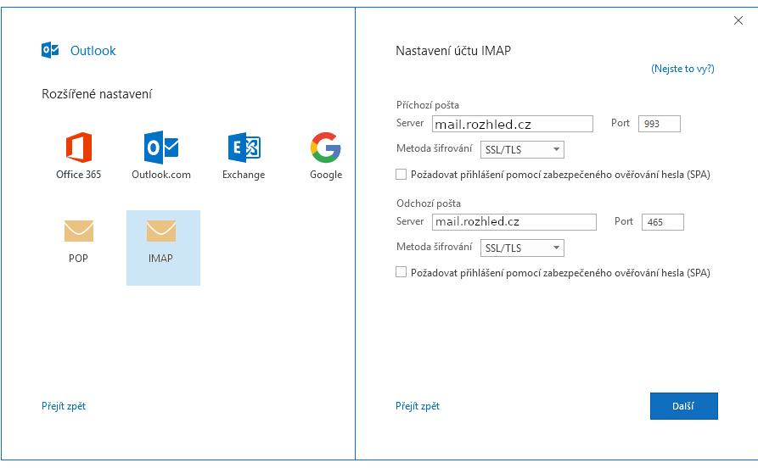Enable SPA checkbox for outgoing mail
Viewport: 758px width, 468px height.
click(x=401, y=273)
